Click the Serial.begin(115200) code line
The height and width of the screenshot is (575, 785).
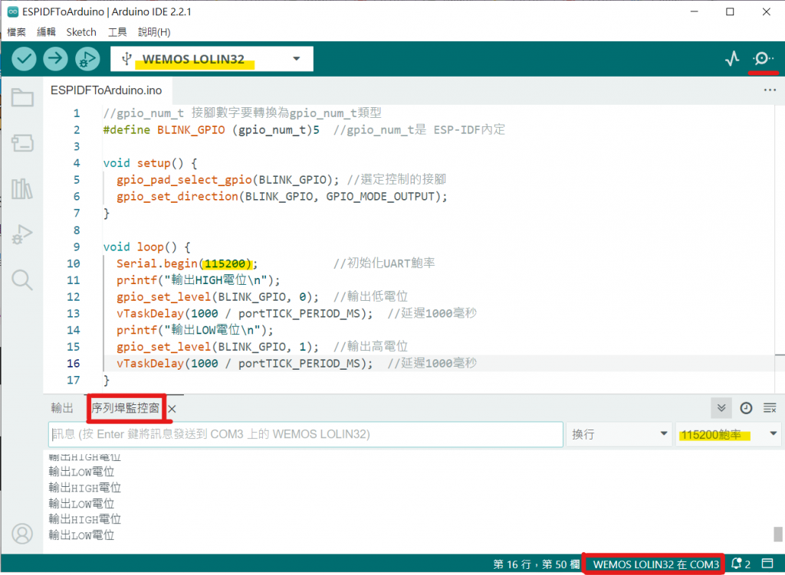tap(187, 263)
